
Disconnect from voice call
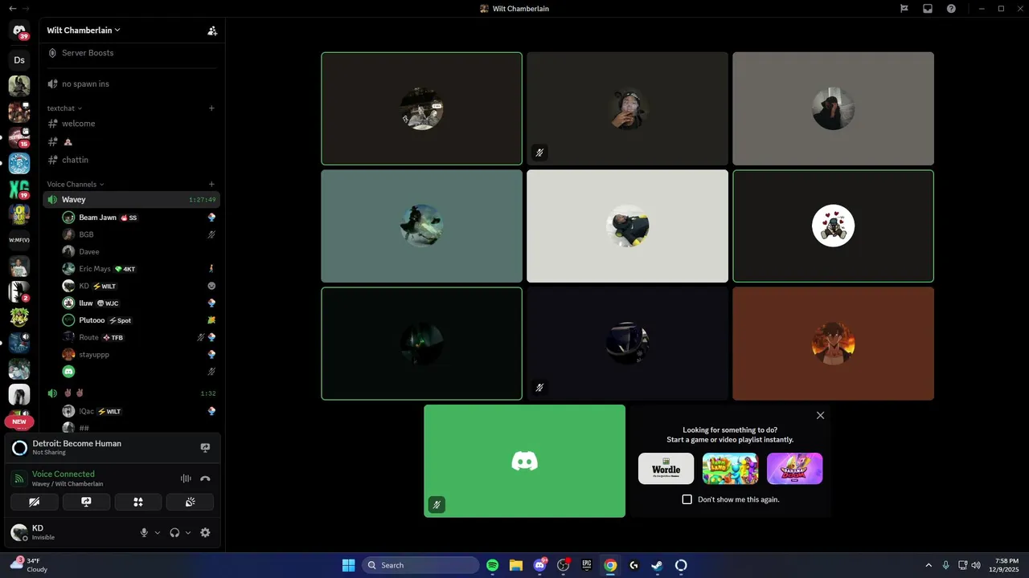205,478
